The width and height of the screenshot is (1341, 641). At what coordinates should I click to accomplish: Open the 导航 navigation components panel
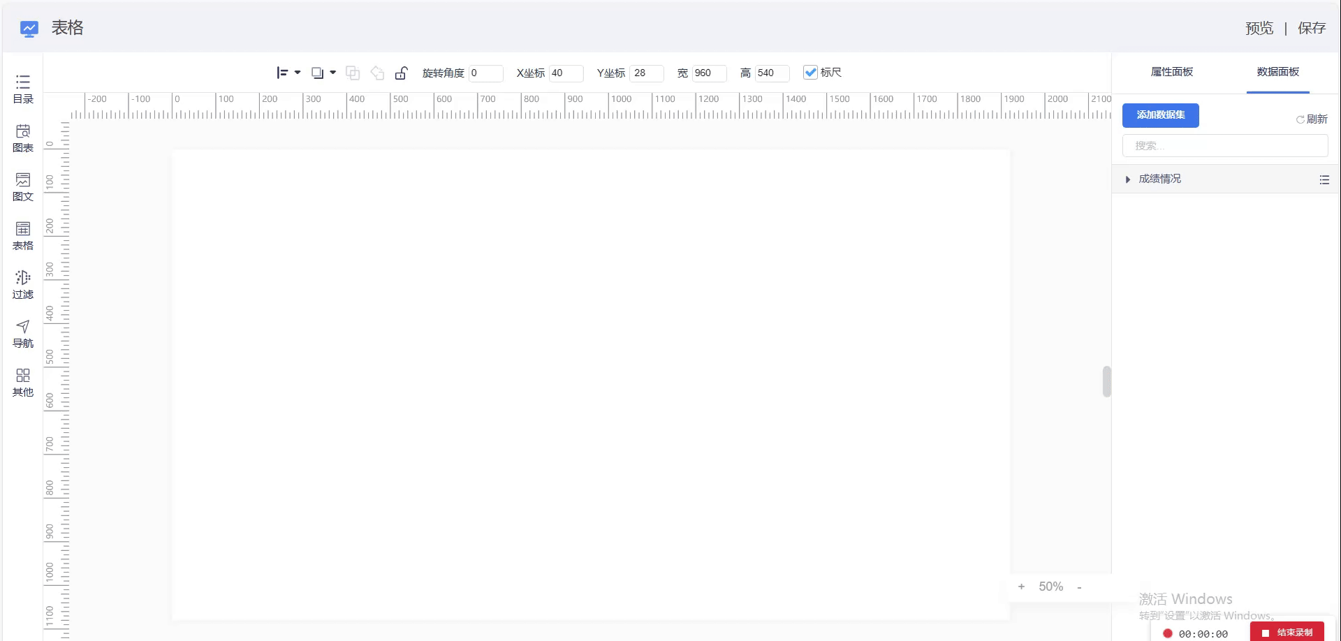(23, 333)
